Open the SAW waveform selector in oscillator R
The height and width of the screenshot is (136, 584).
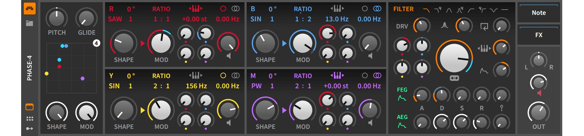click(115, 19)
